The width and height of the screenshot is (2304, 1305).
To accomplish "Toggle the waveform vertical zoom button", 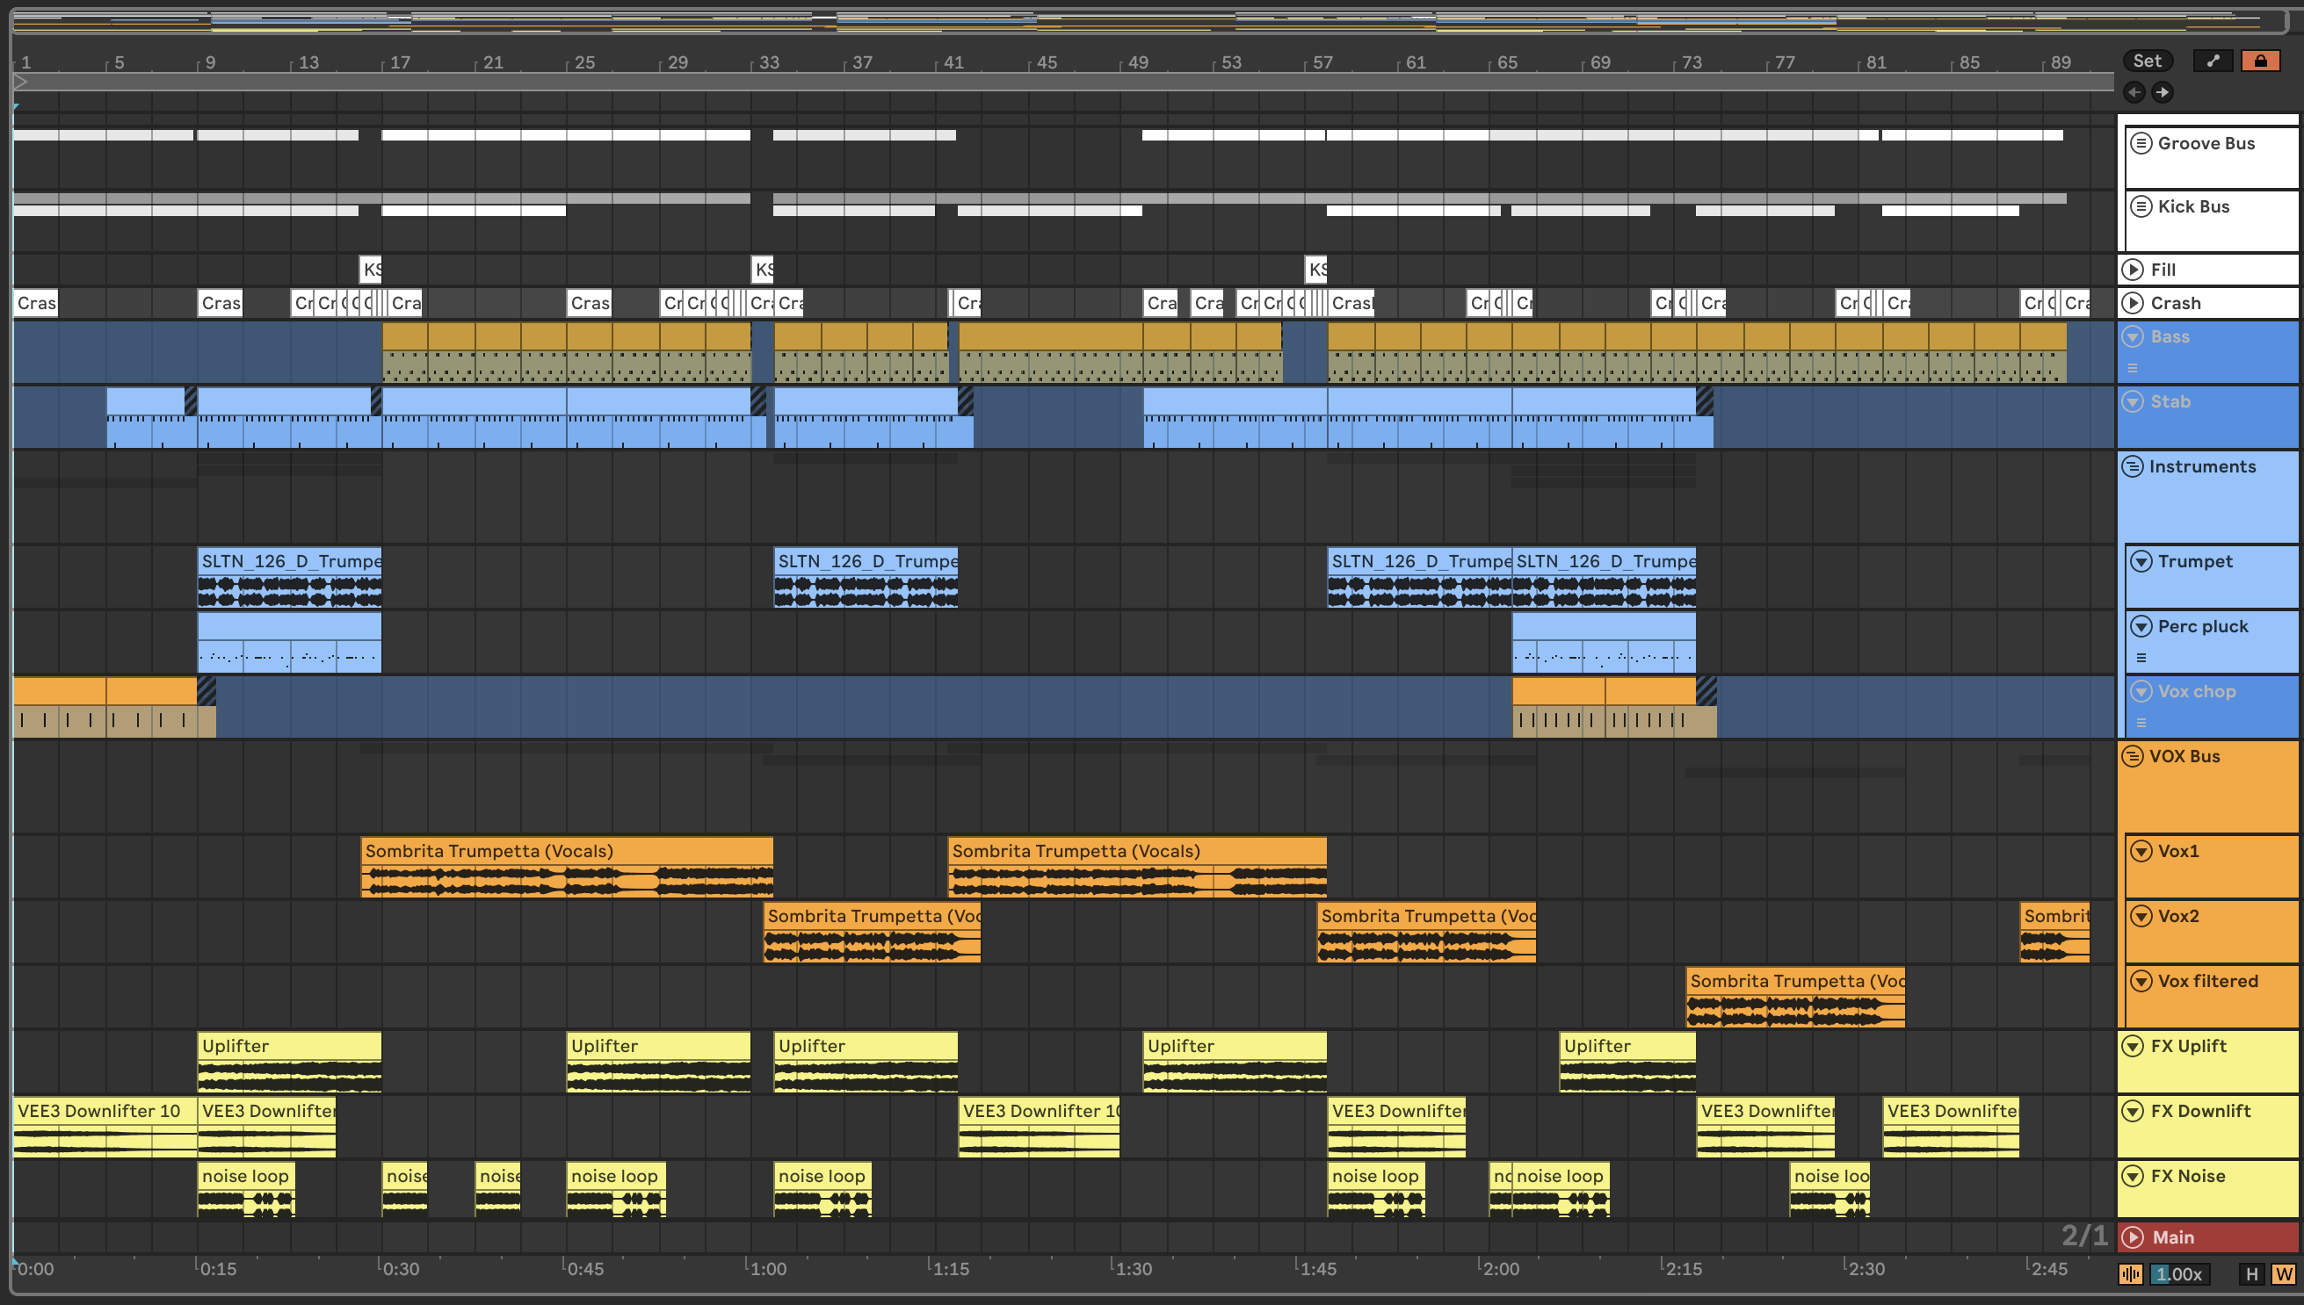I will tap(2131, 1274).
